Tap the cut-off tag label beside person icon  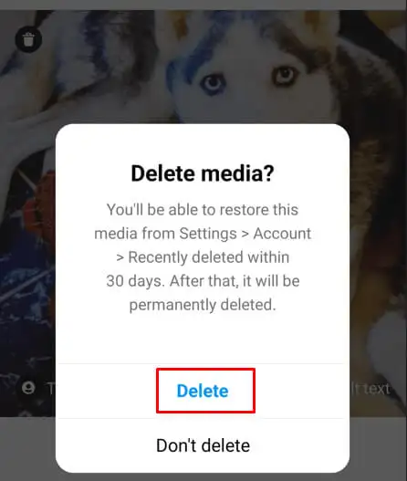click(x=51, y=388)
